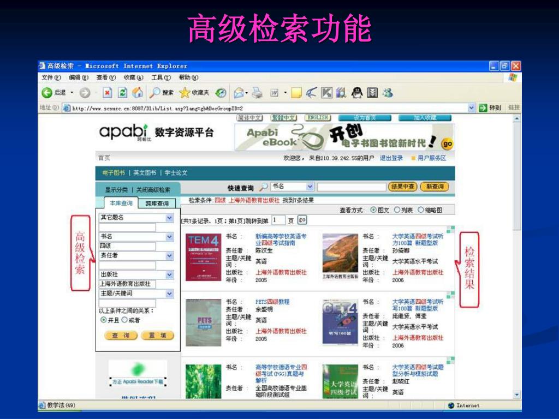
Task: Open the 查看 menu
Action: (106, 77)
